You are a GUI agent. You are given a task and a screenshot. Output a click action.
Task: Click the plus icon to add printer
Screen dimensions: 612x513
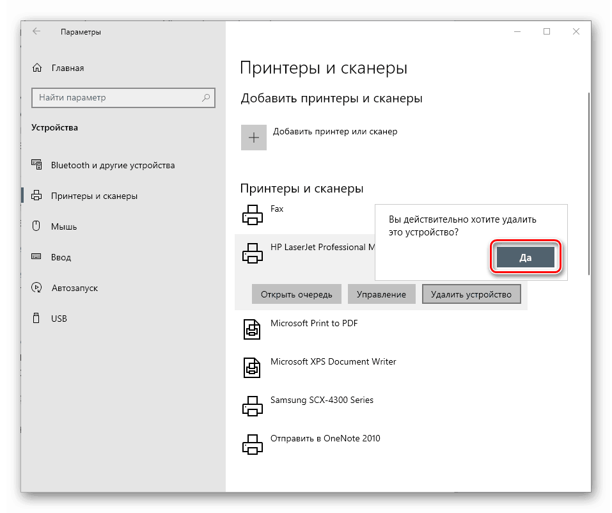[x=254, y=138]
